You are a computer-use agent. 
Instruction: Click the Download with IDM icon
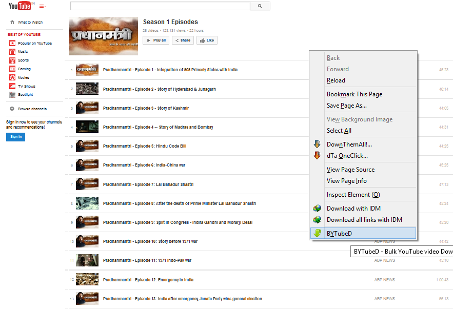[x=317, y=209]
